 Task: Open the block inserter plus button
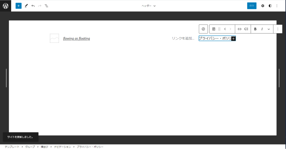coord(18,6)
